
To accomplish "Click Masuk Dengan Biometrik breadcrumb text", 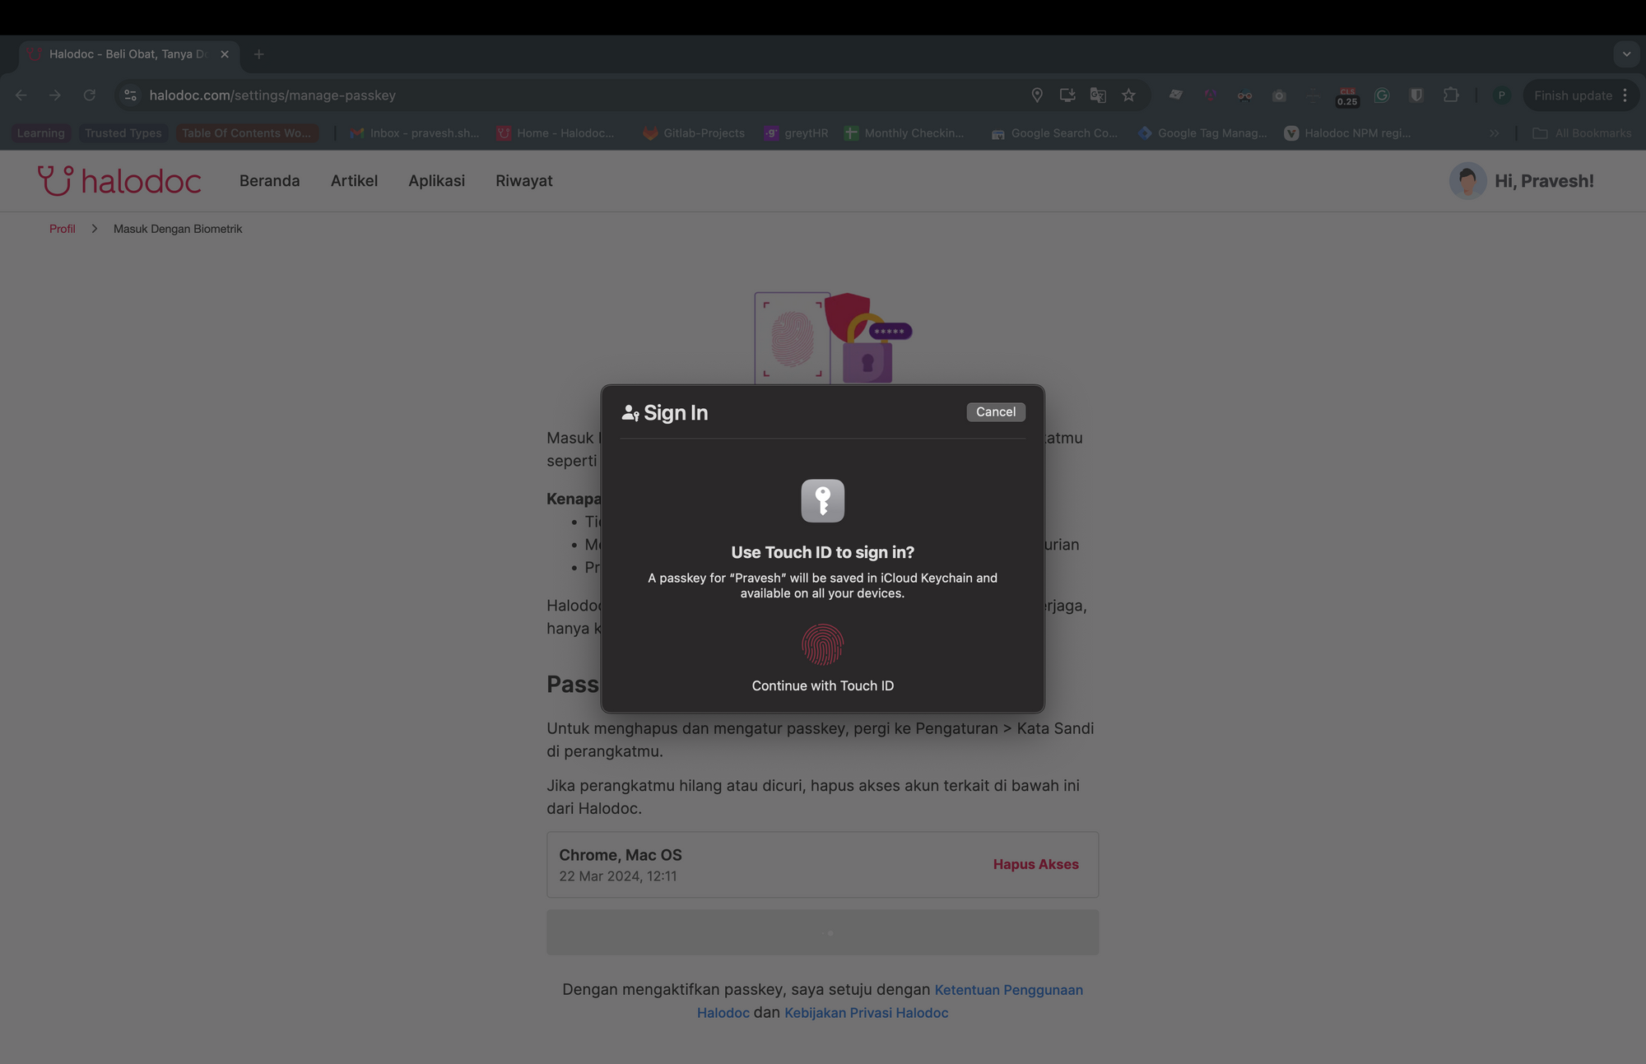I will 178,229.
